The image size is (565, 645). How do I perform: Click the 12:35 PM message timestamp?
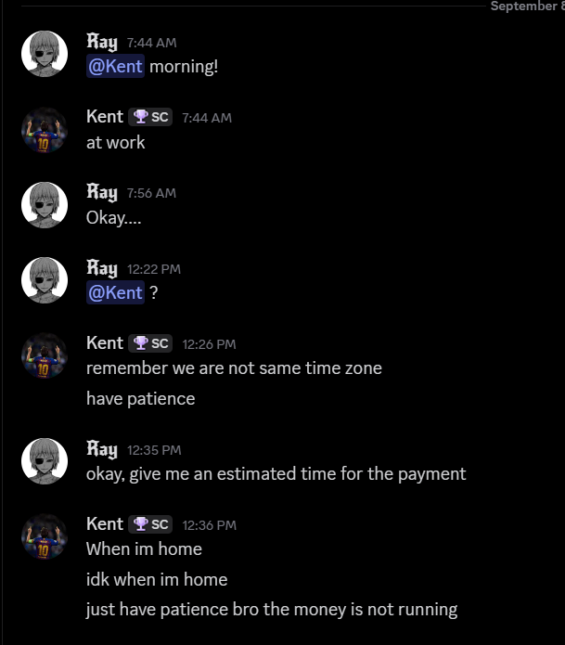pyautogui.click(x=154, y=450)
